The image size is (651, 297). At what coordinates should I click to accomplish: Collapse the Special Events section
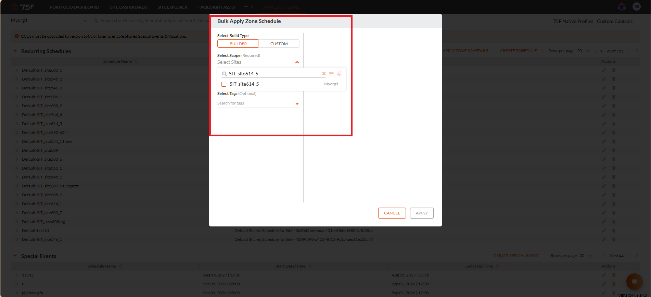click(15, 256)
